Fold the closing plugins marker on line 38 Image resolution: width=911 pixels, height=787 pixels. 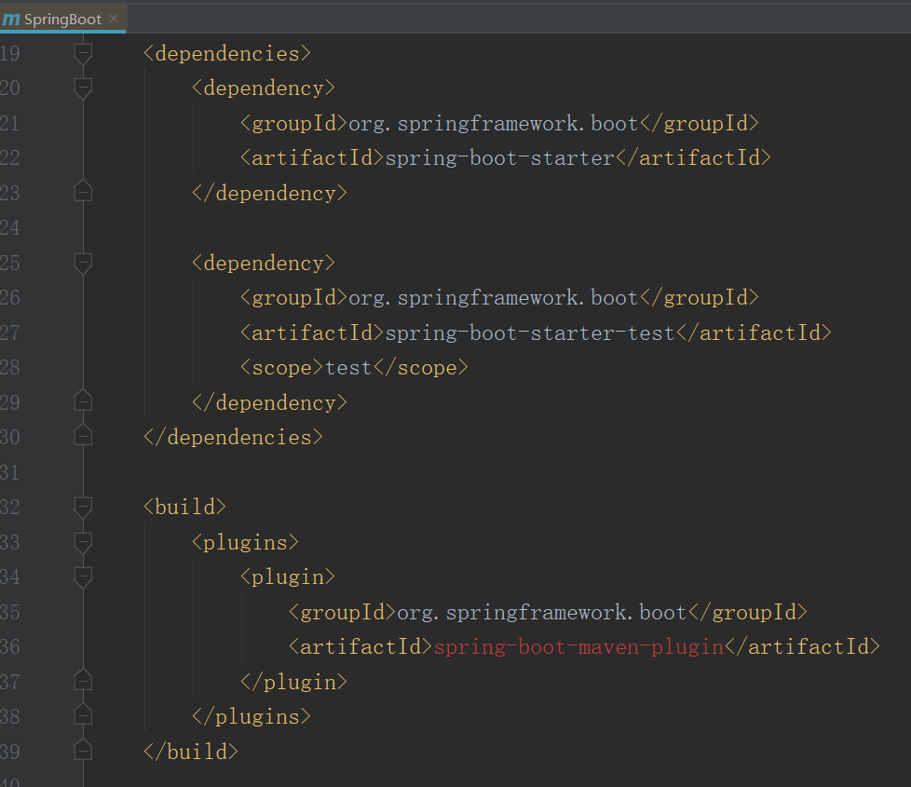(83, 715)
